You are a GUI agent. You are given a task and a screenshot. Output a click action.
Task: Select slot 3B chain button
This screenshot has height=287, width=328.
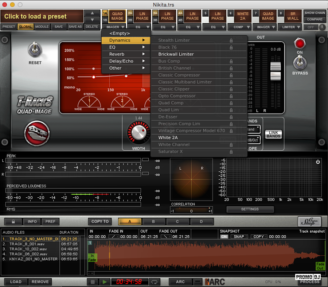155,20
